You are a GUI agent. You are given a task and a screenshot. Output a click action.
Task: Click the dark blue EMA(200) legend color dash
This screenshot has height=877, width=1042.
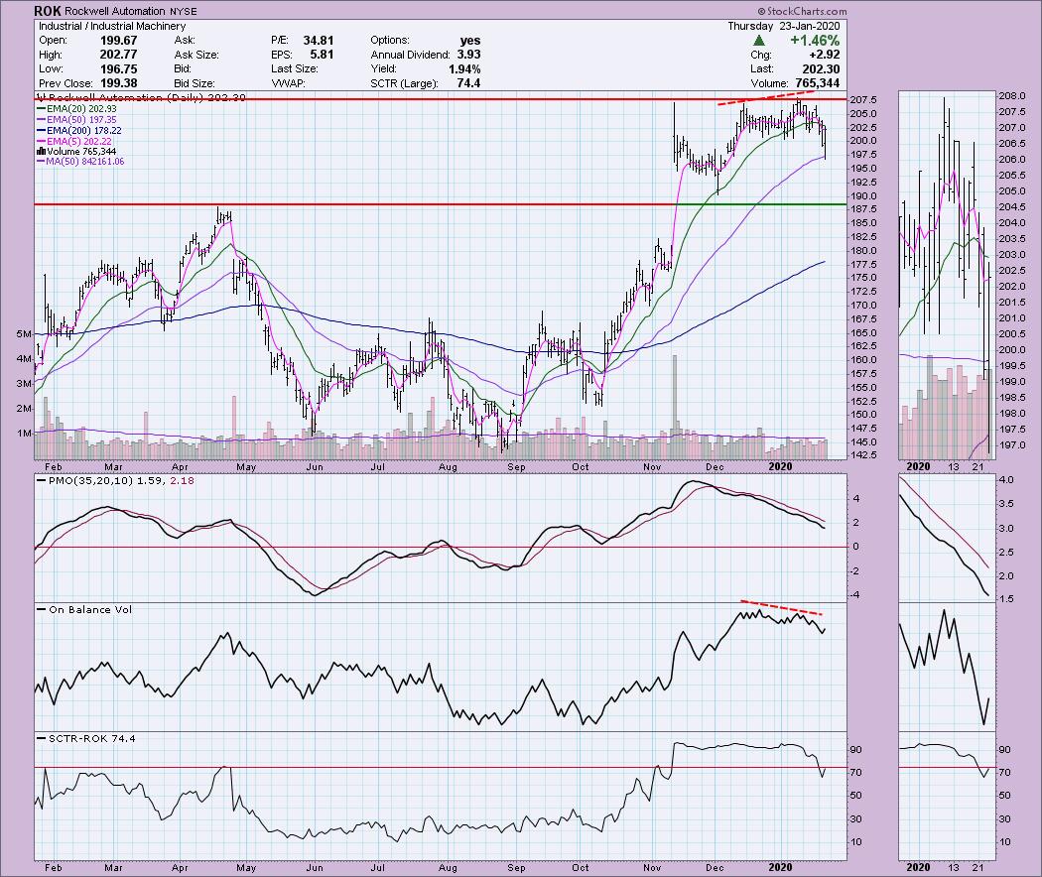click(x=42, y=131)
